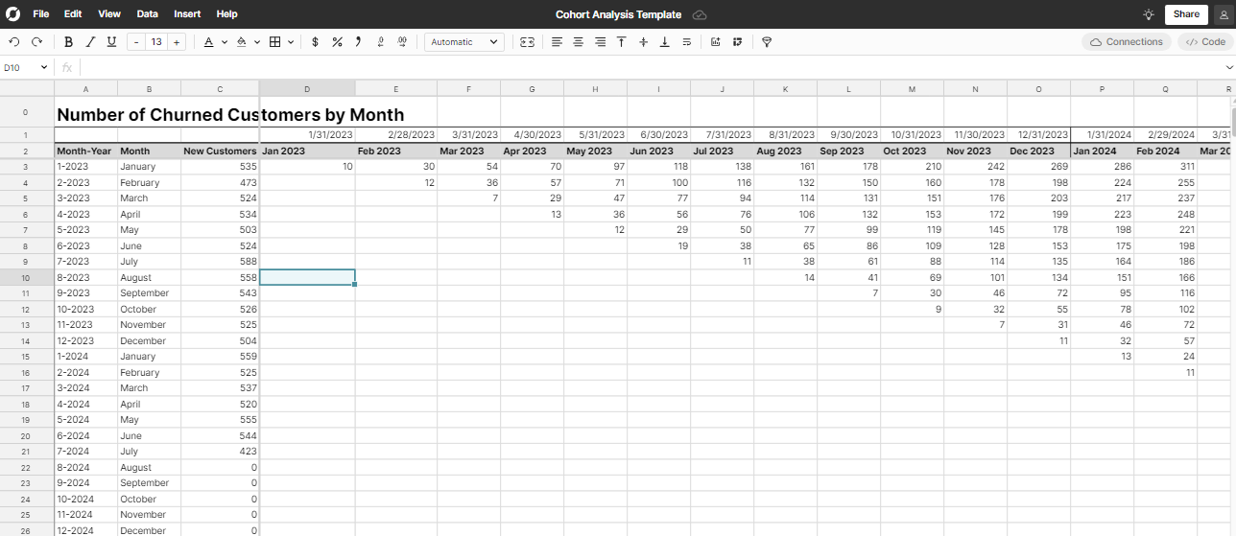This screenshot has width=1236, height=536.
Task: Toggle the light bulb theme icon
Action: pos(1149,14)
